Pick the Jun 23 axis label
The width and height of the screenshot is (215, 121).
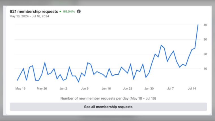pyautogui.click(x=128, y=88)
